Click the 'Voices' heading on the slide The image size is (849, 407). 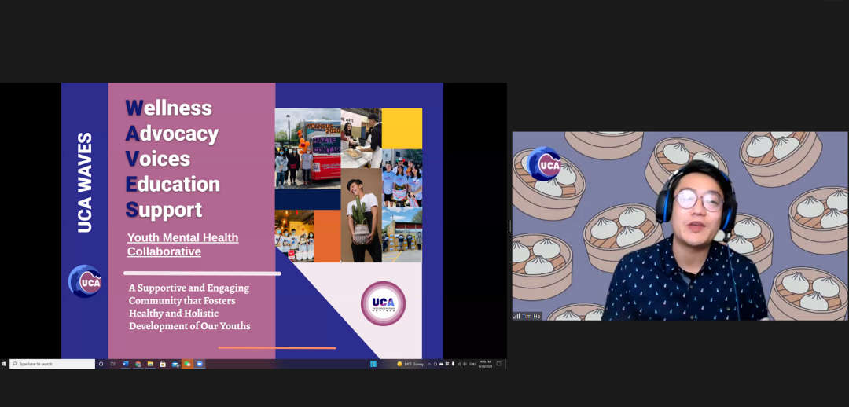coord(158,159)
